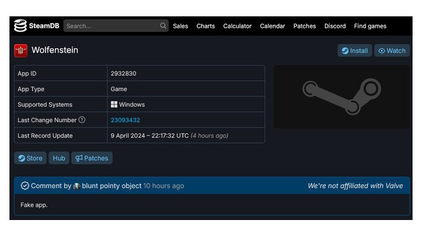
Task: Click the verified comment badge icon
Action: (25, 185)
